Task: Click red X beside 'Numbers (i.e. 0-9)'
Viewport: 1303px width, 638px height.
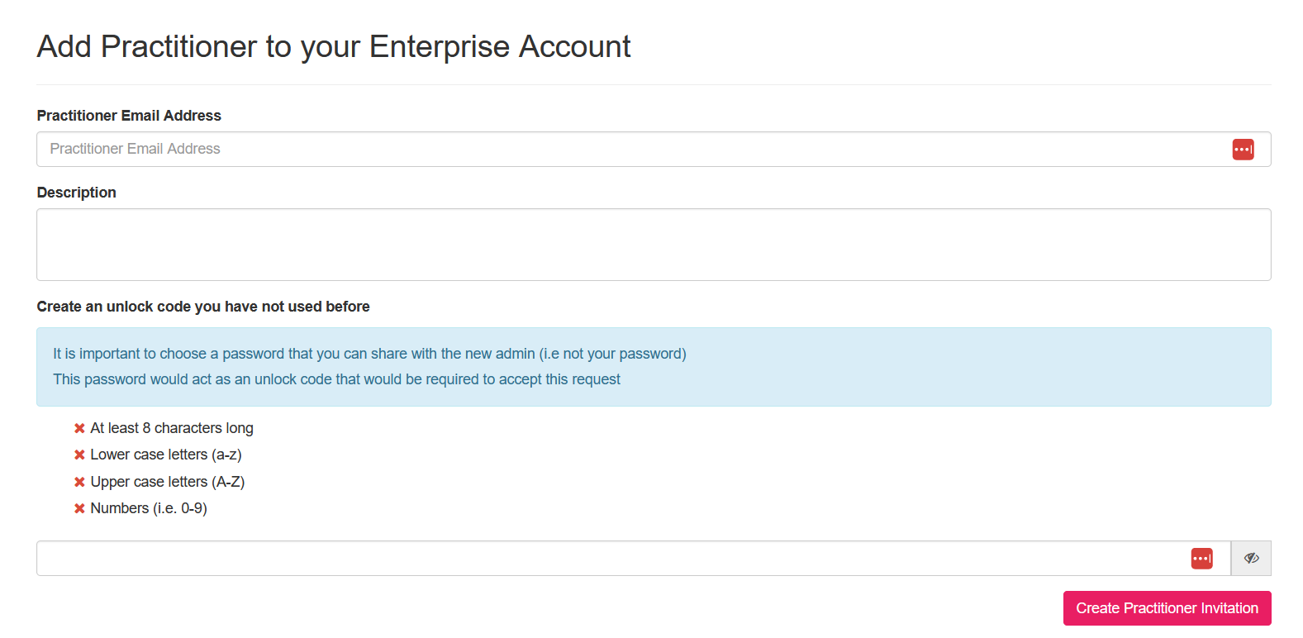Action: click(x=78, y=507)
